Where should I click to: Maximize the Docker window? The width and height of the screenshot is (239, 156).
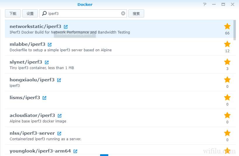click(x=223, y=4)
